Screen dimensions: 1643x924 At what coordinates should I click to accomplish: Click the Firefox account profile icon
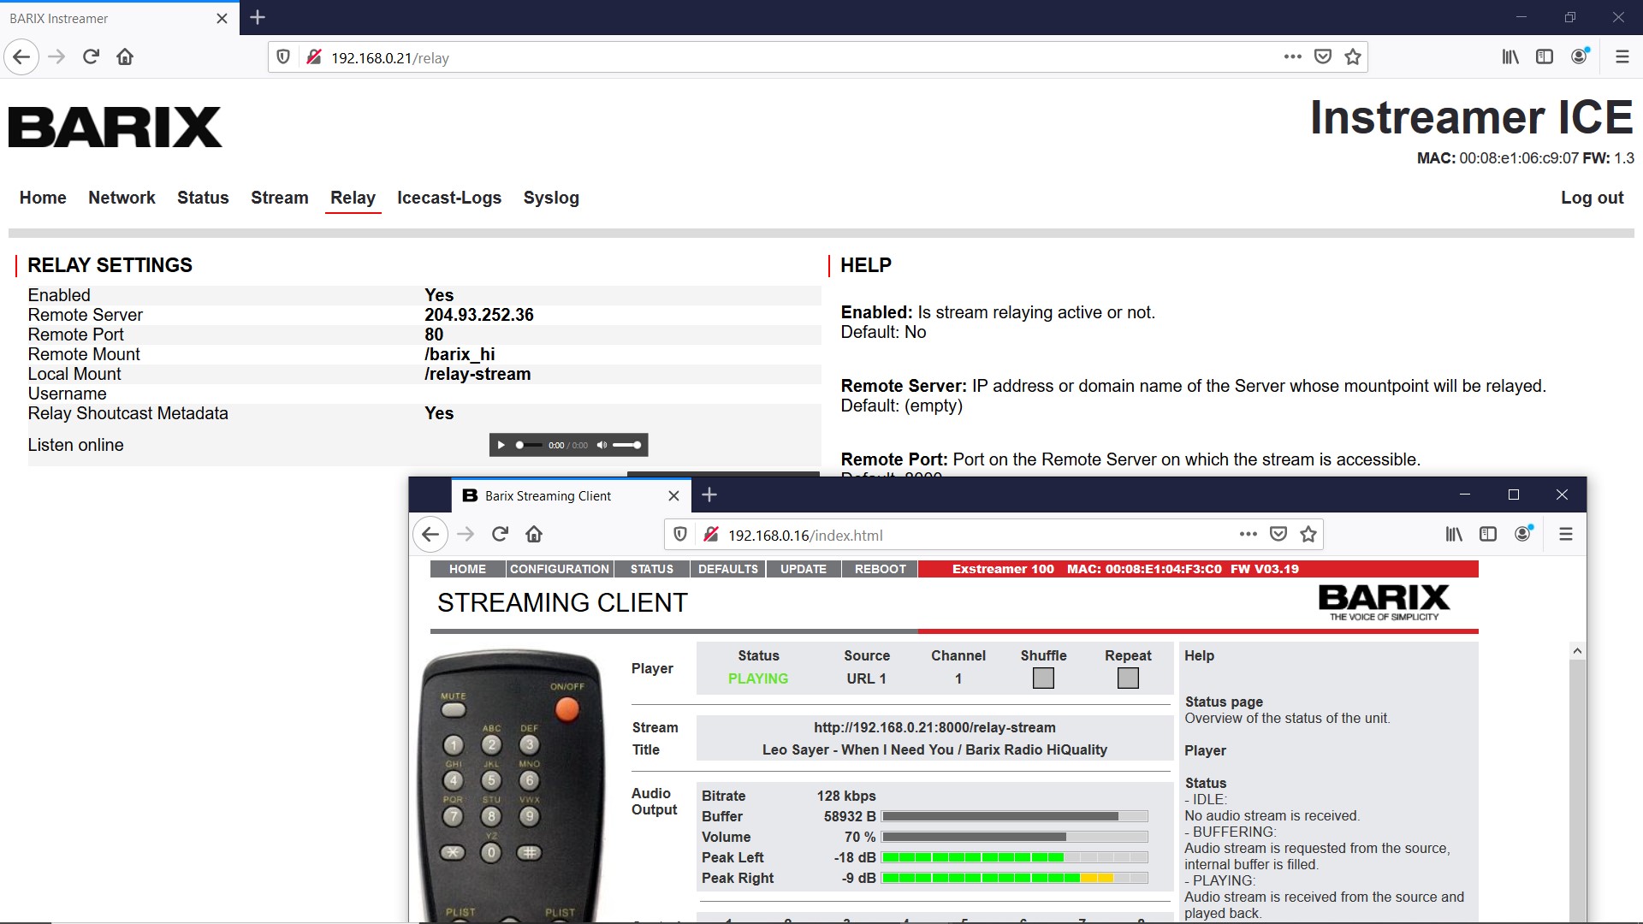pyautogui.click(x=1579, y=56)
